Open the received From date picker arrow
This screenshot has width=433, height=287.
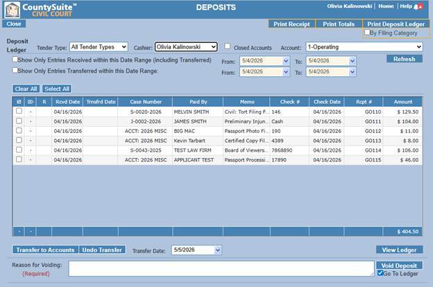pos(286,61)
